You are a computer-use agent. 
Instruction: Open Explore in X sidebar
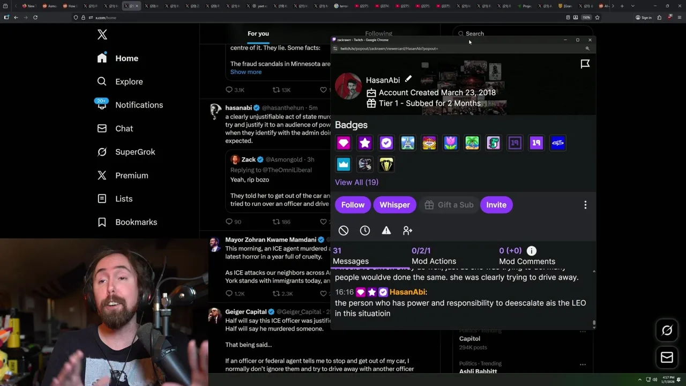click(x=120, y=81)
